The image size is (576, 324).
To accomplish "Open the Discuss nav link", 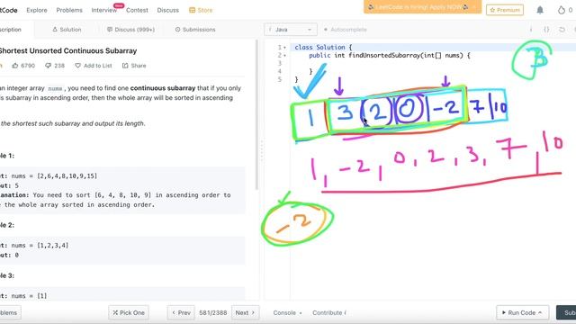I will [168, 10].
